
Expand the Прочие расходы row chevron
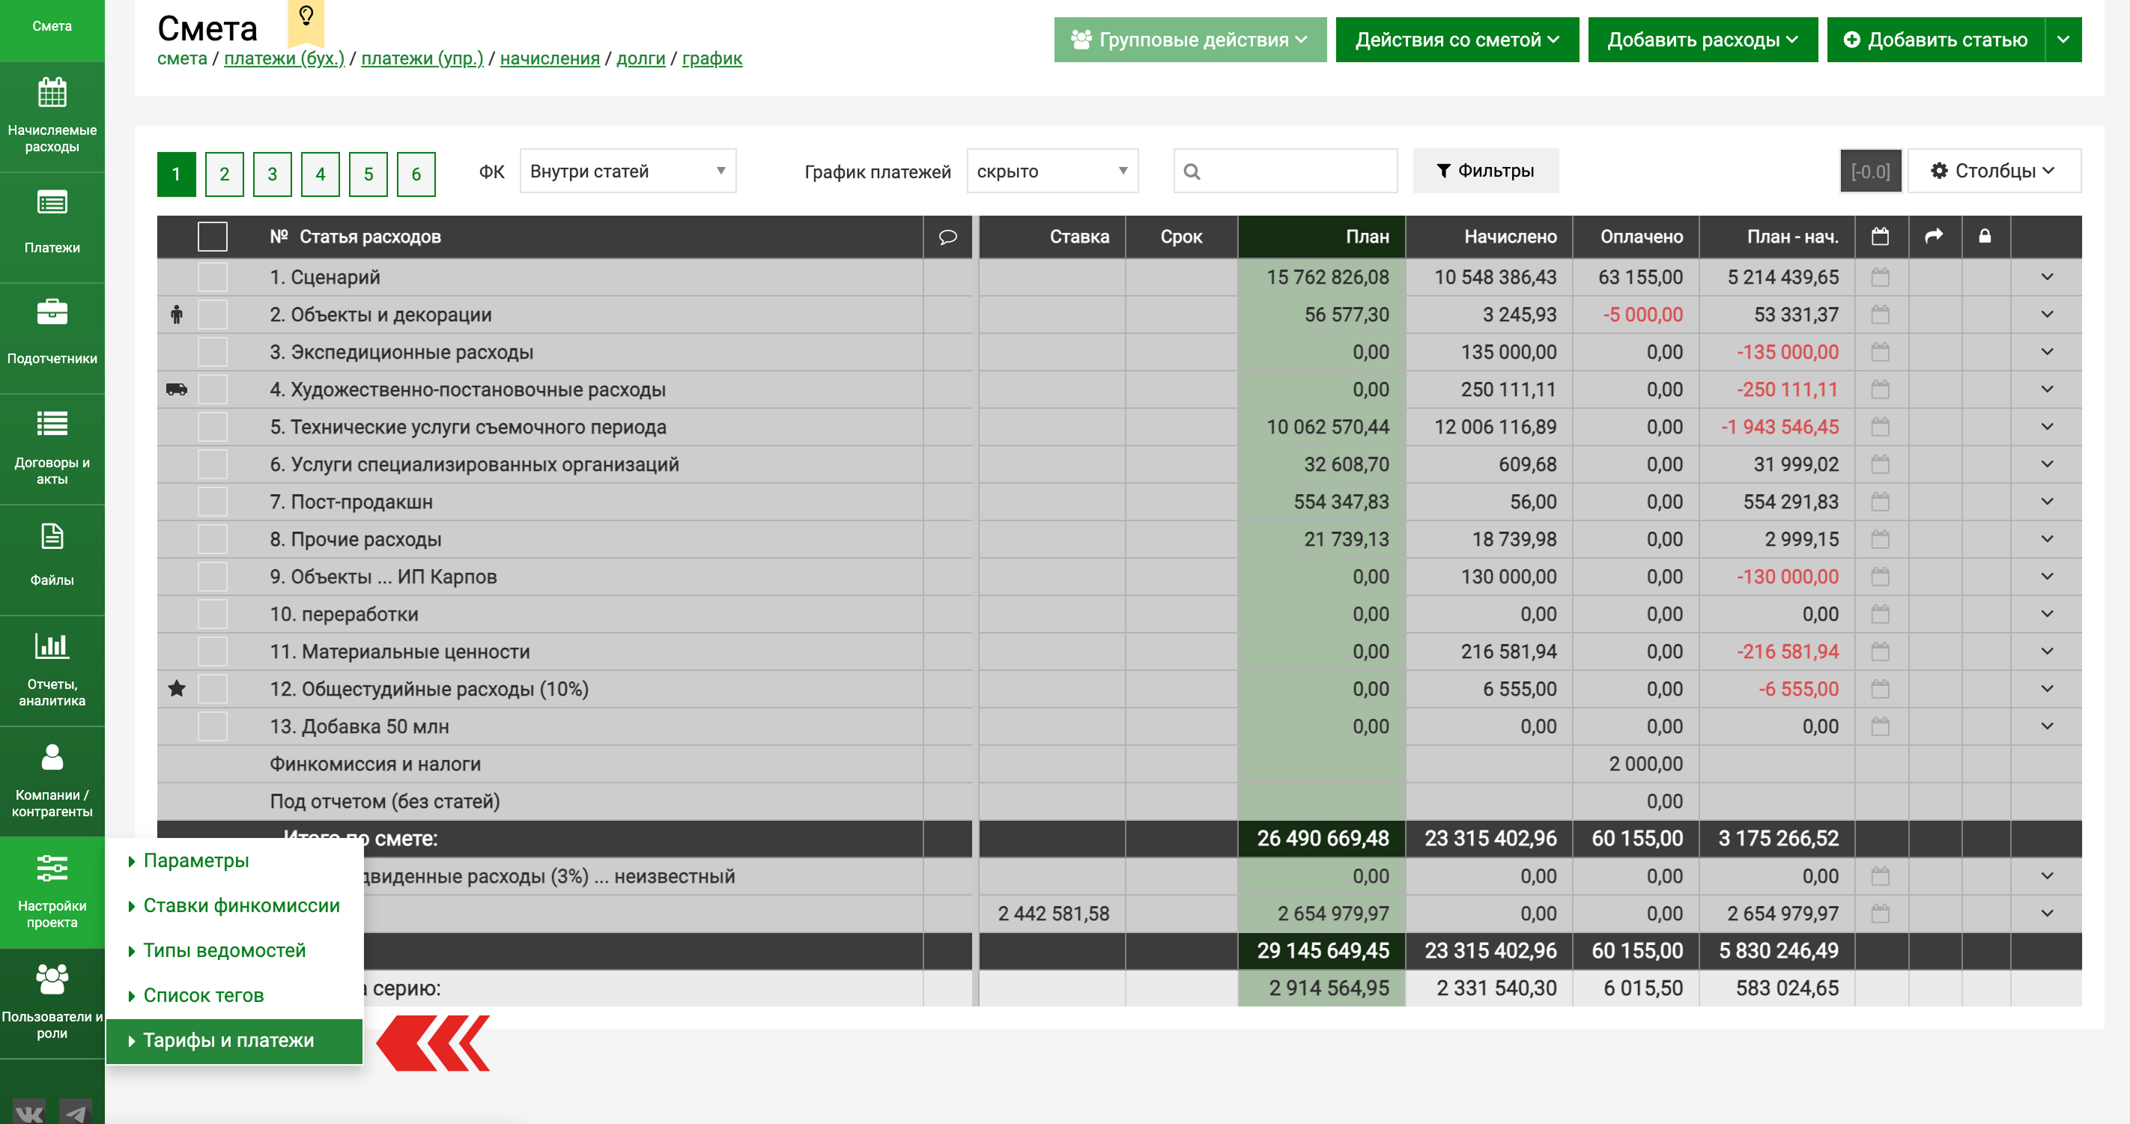coord(2046,539)
